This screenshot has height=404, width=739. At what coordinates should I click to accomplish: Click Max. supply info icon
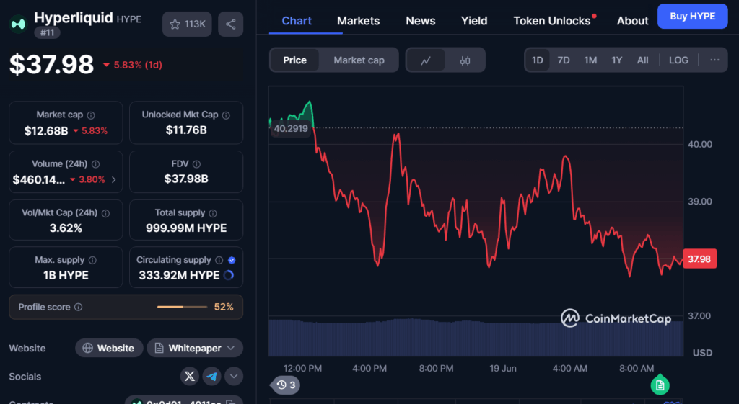pos(93,260)
